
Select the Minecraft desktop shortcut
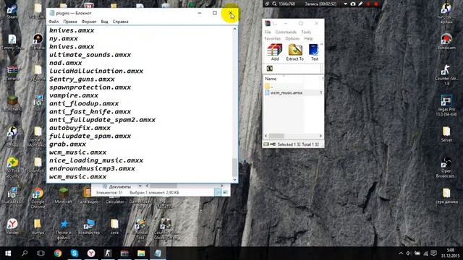click(x=63, y=196)
